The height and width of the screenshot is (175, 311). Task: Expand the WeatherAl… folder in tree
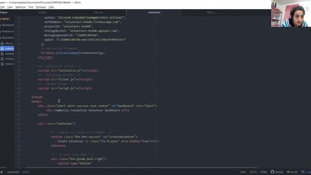point(8,25)
